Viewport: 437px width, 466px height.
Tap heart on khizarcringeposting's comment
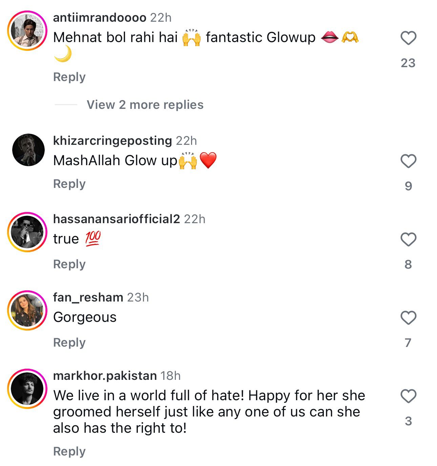[x=408, y=161]
